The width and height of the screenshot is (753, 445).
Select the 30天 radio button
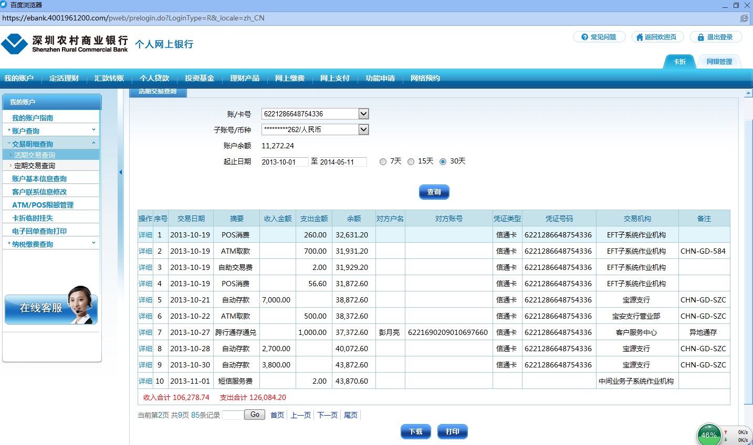[443, 161]
